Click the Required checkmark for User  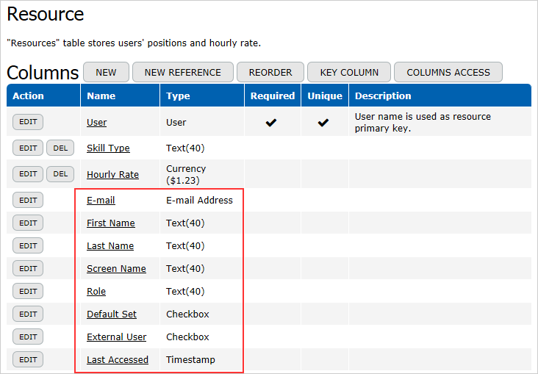(271, 123)
